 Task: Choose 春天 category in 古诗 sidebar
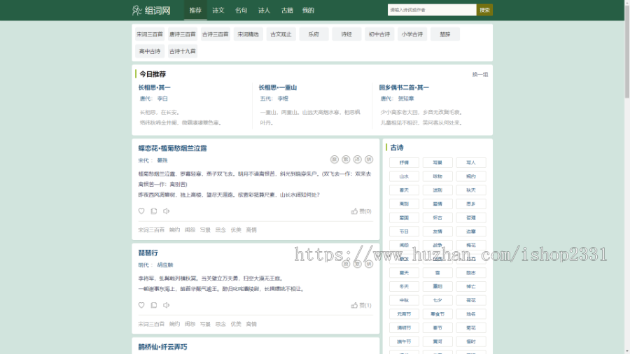pyautogui.click(x=404, y=190)
